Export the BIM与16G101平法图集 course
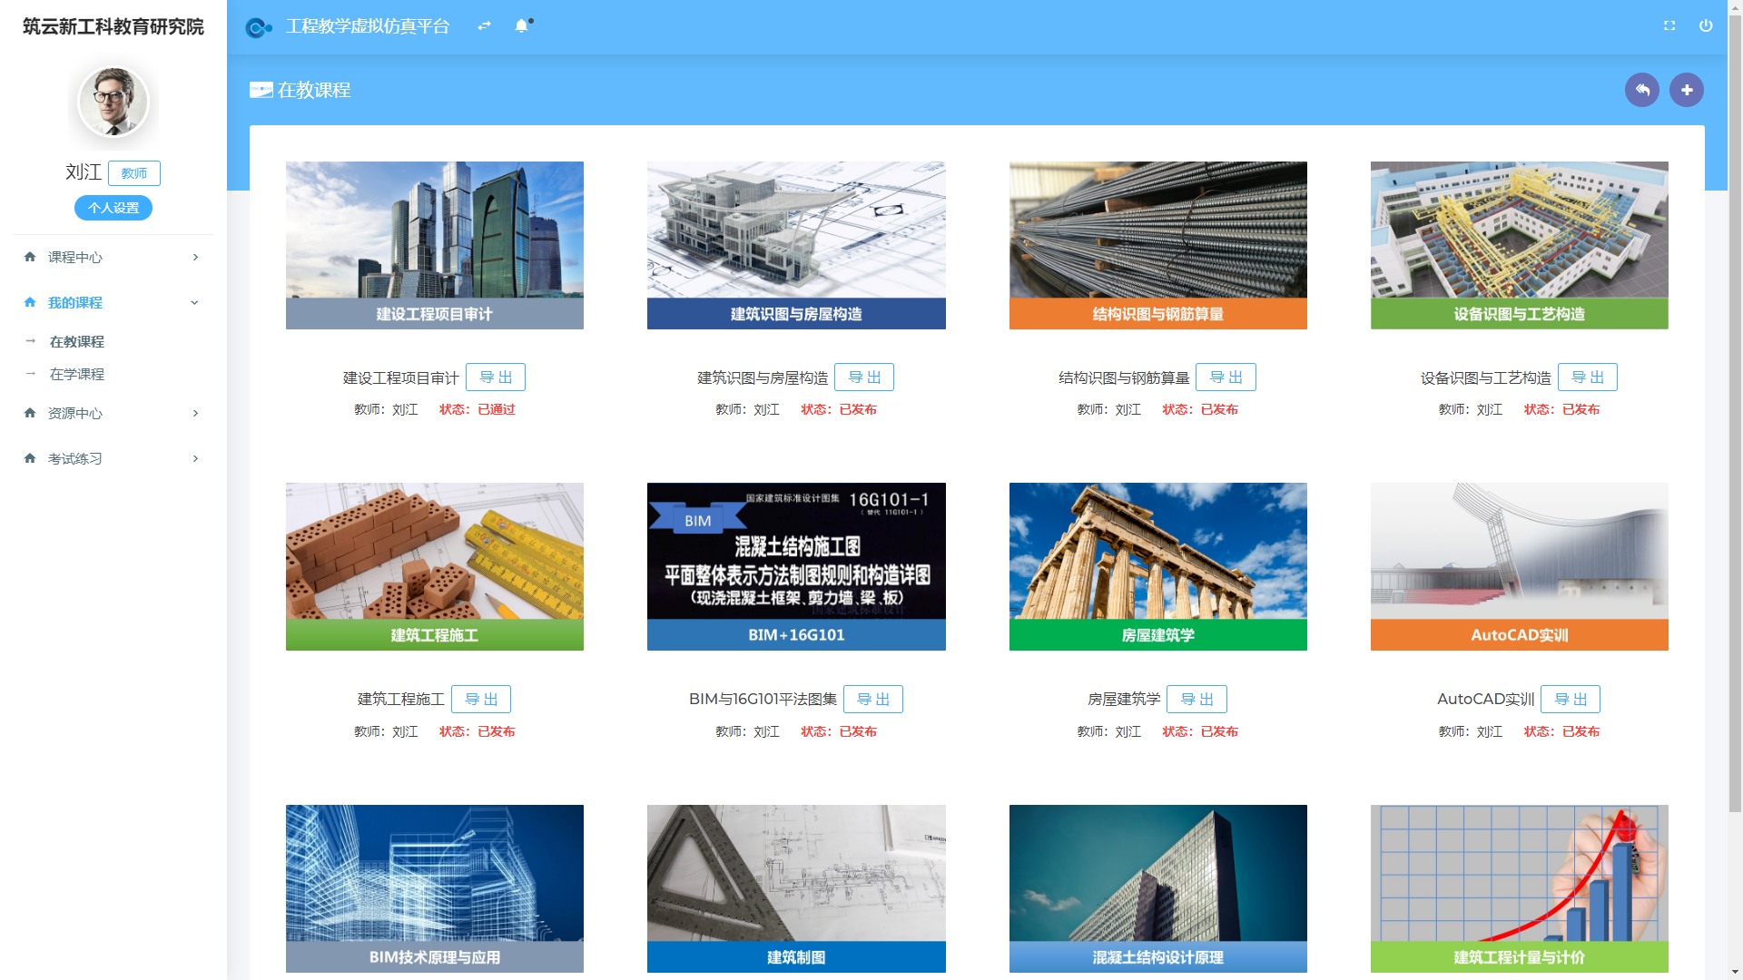 pos(873,700)
